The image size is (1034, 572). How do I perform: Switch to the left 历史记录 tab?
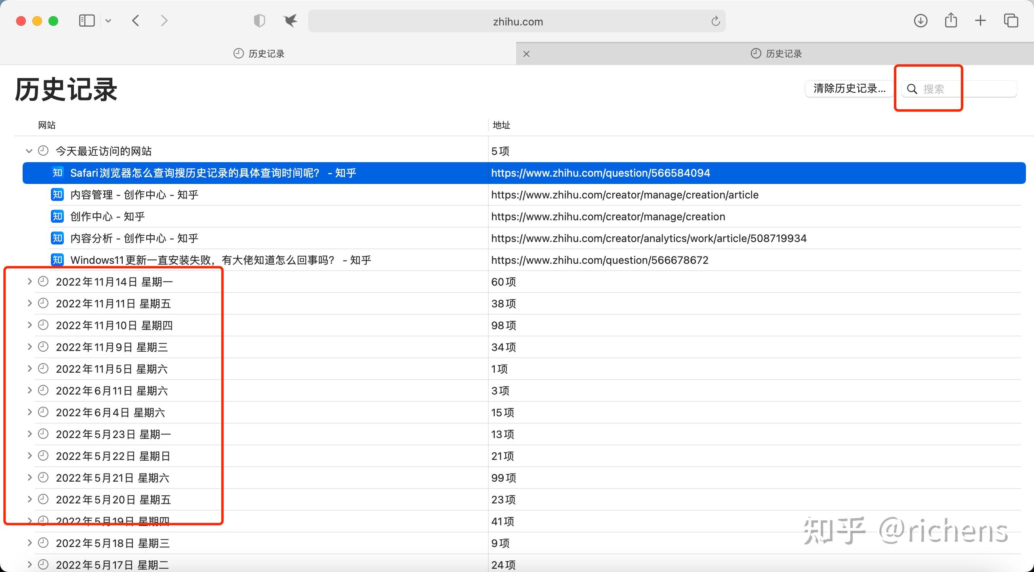coord(258,54)
